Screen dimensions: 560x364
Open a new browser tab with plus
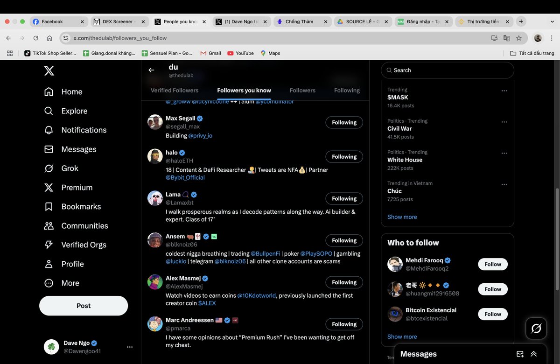521,21
